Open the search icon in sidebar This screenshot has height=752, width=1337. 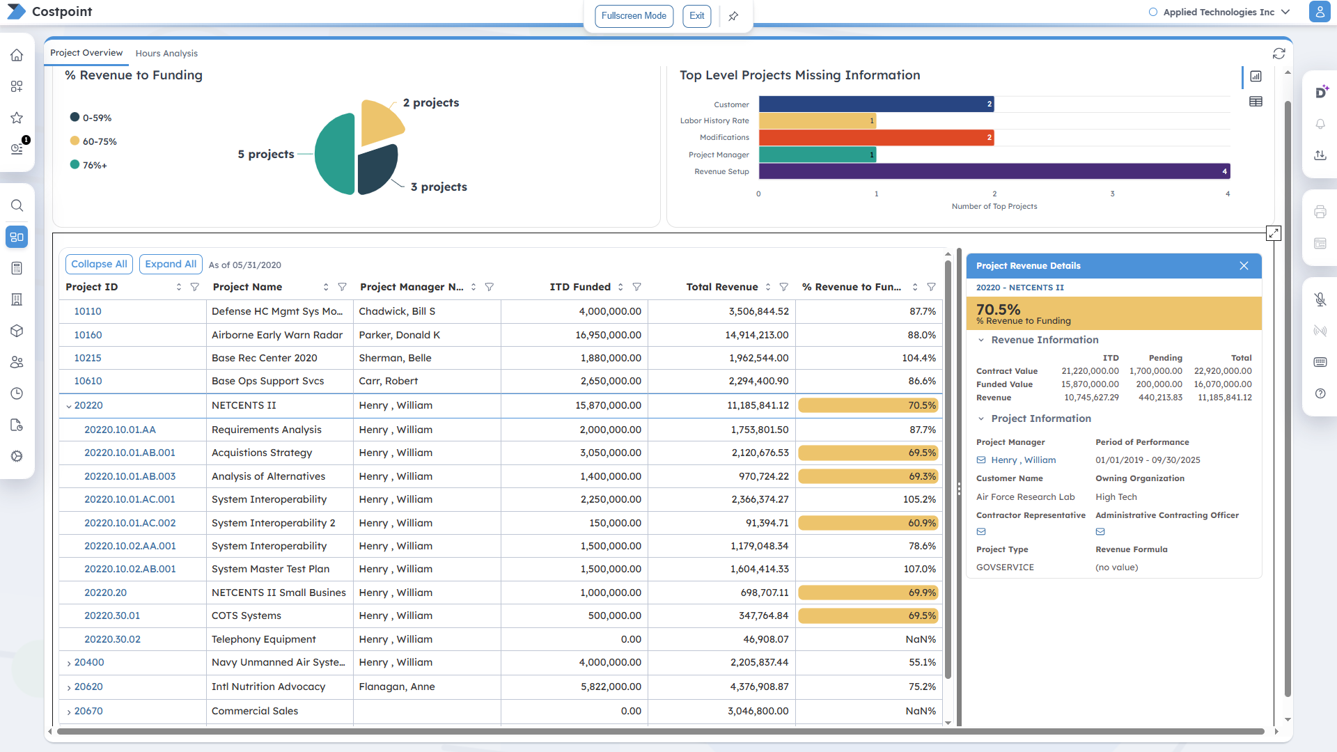(x=17, y=205)
